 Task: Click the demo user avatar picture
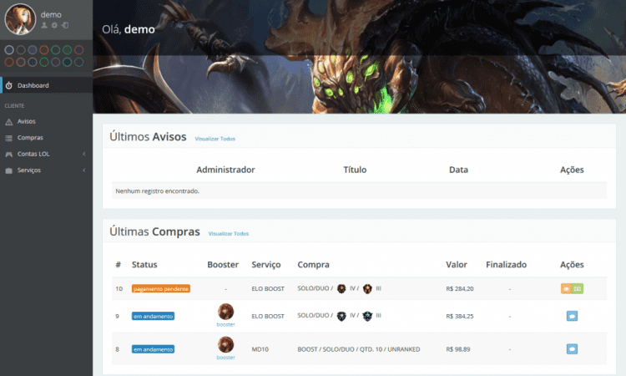(20, 18)
